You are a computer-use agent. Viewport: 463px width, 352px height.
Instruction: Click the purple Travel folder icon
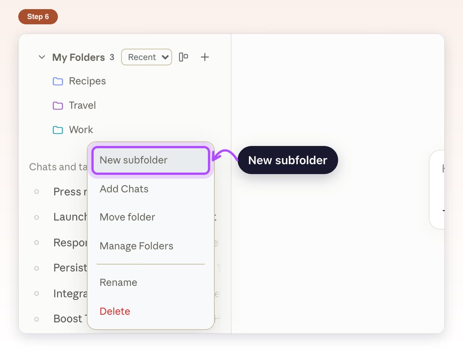[58, 105]
